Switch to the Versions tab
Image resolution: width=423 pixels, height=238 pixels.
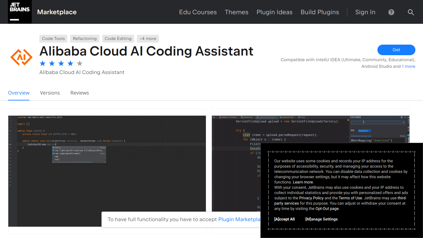[50, 93]
